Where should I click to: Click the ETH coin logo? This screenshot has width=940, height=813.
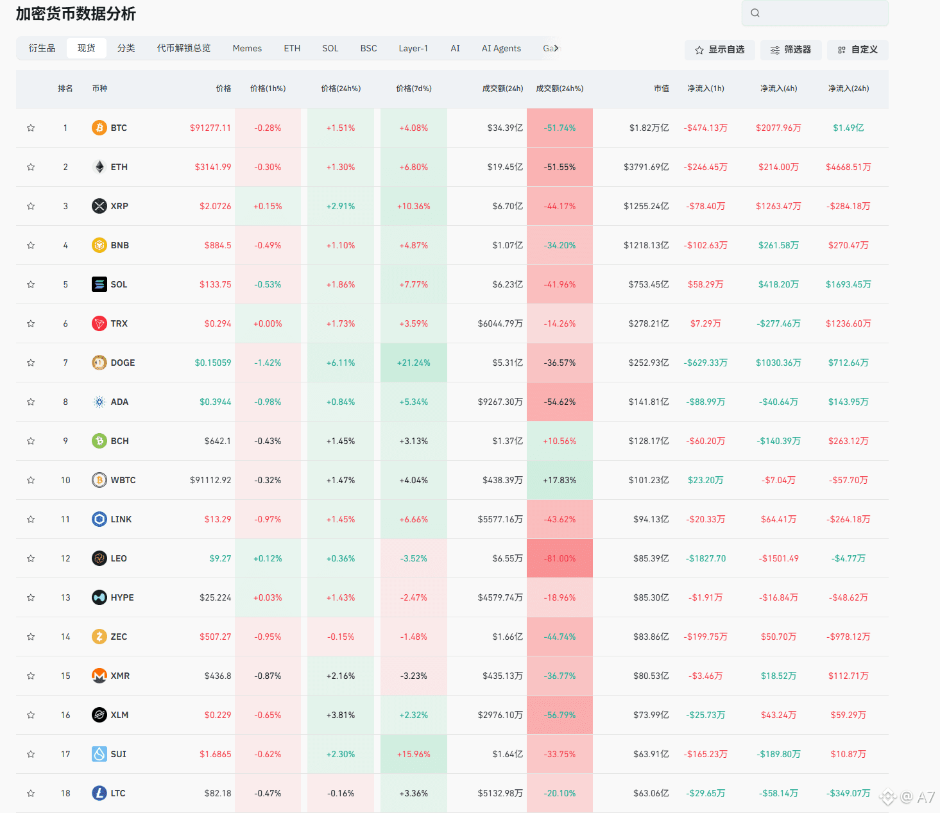[x=99, y=167]
